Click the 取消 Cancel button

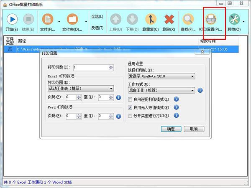point(194,129)
